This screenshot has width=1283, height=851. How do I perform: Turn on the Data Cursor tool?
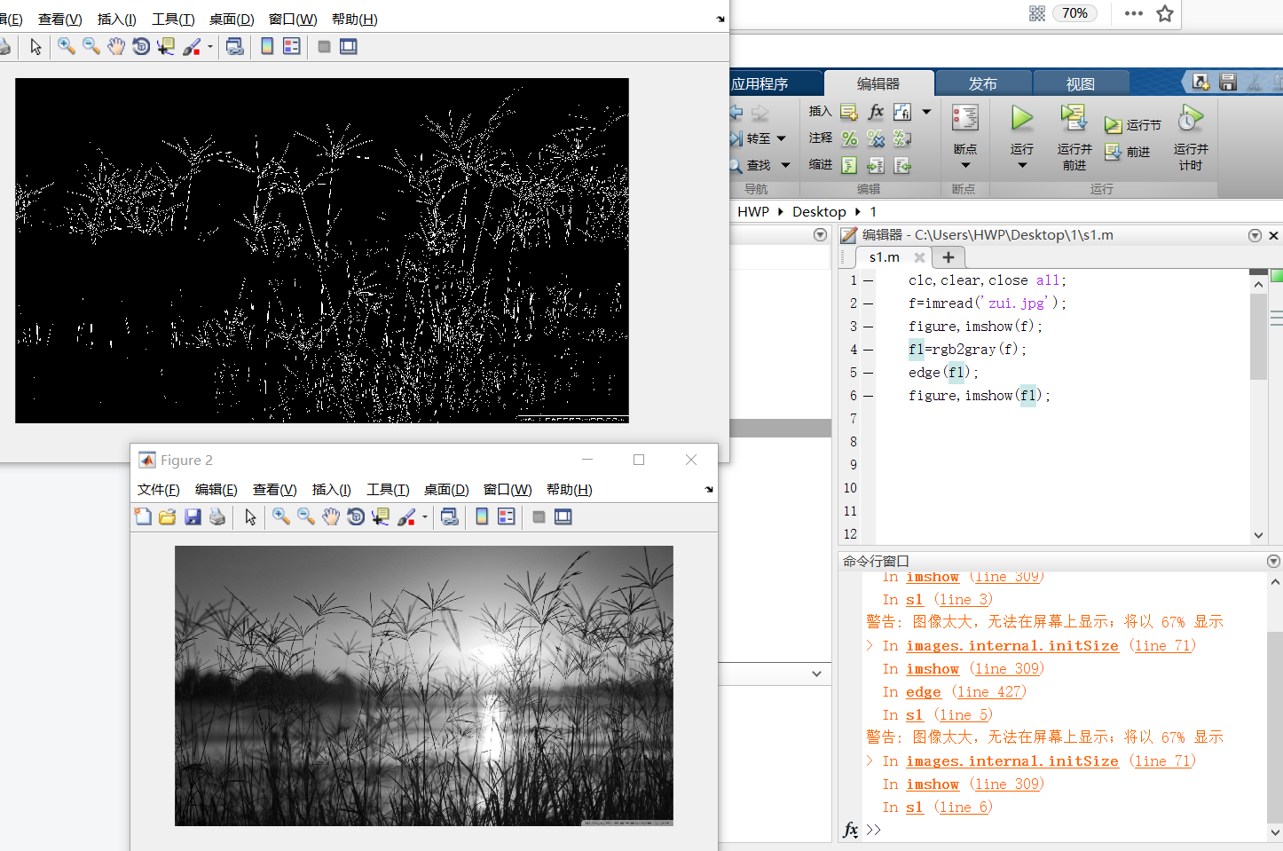coord(379,516)
